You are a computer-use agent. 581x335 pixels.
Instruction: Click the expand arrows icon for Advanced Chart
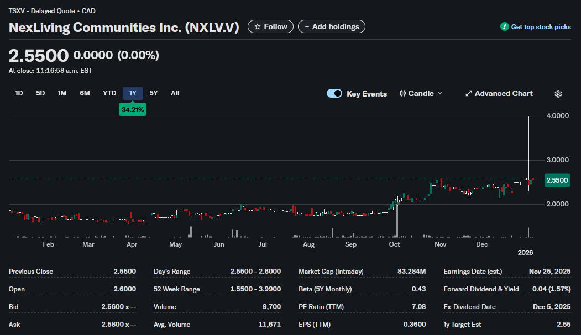pos(468,94)
